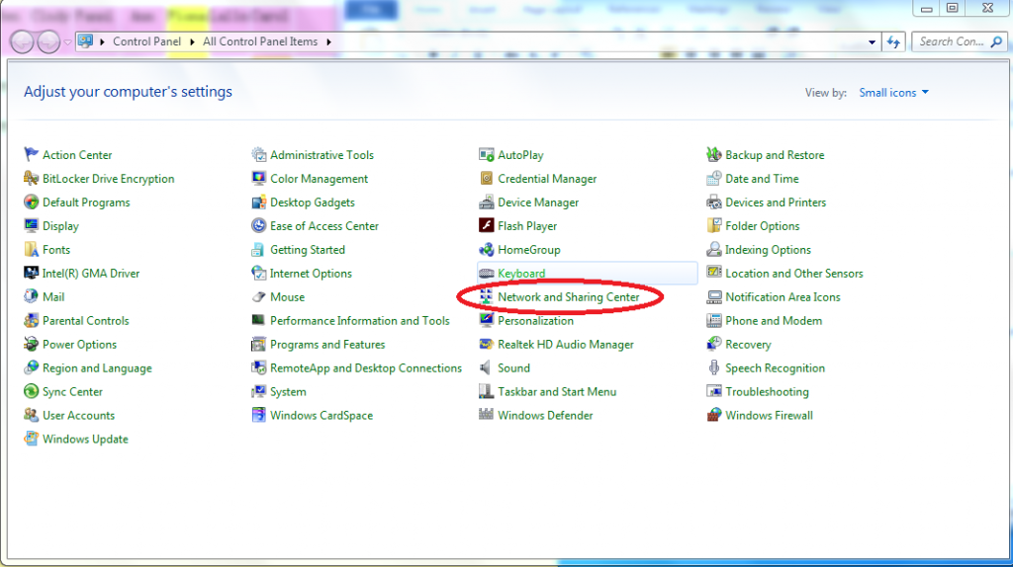Expand the arrow after All Control Panel Items
Viewport: 1013px width, 567px height.
pos(328,41)
